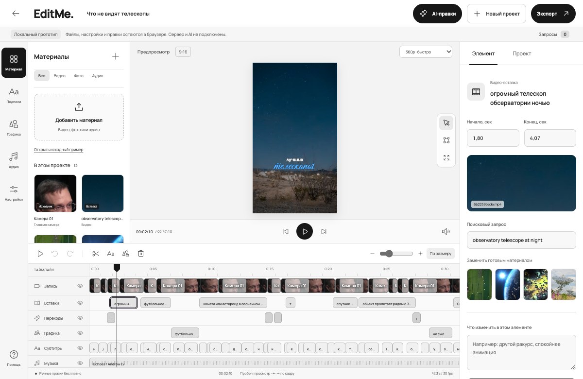Viewport: 583px width, 379px height.
Task: Click the 9:16 aspect ratio badge
Action: [x=183, y=52]
